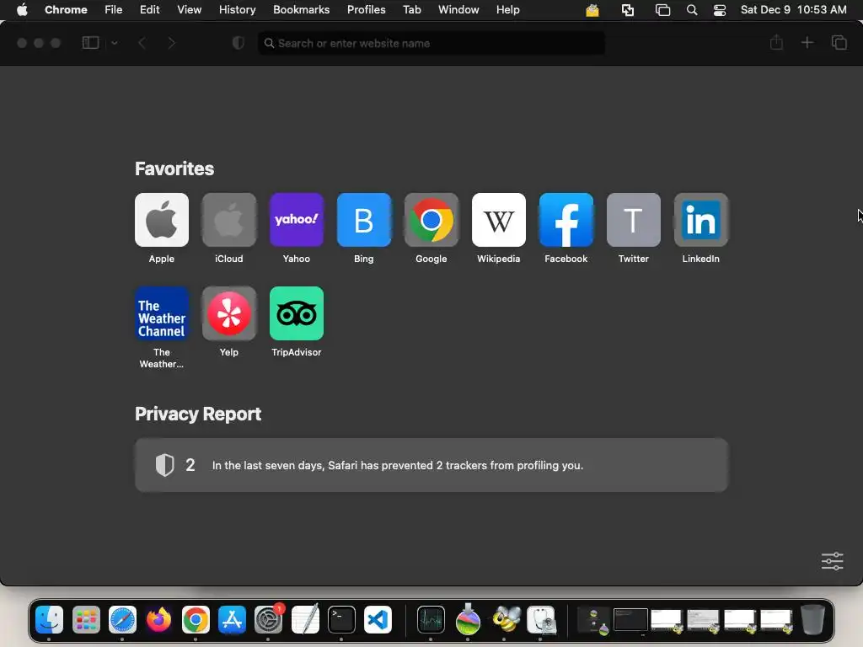863x647 pixels.
Task: Open the Help menu
Action: pos(507,10)
